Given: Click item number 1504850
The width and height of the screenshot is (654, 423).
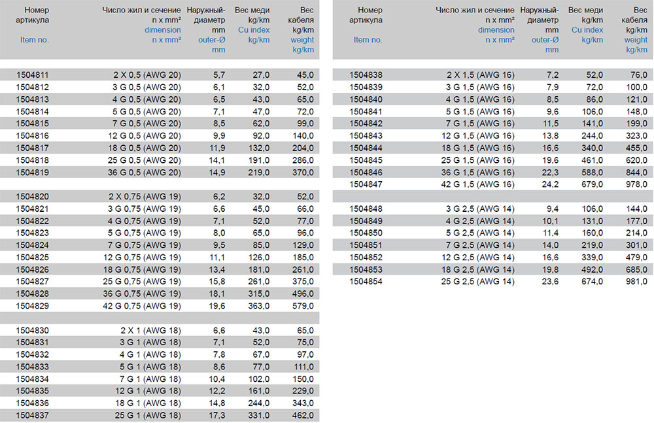Looking at the screenshot, I should pos(366,233).
